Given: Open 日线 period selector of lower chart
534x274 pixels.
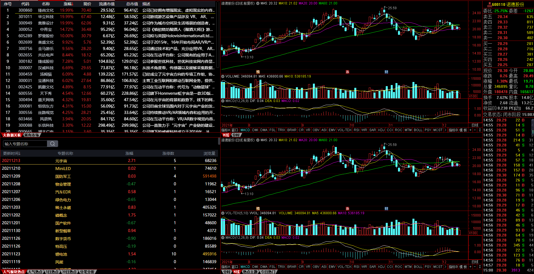Looking at the screenshot, I should pyautogui.click(x=475, y=262).
